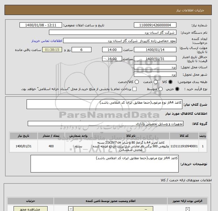
Task: Click the کد کالا column header
Action: (x=184, y=136)
